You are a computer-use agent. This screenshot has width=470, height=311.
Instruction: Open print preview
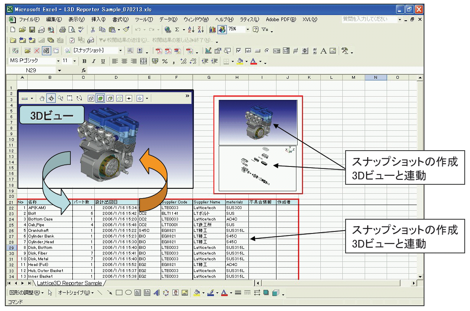pyautogui.click(x=72, y=30)
